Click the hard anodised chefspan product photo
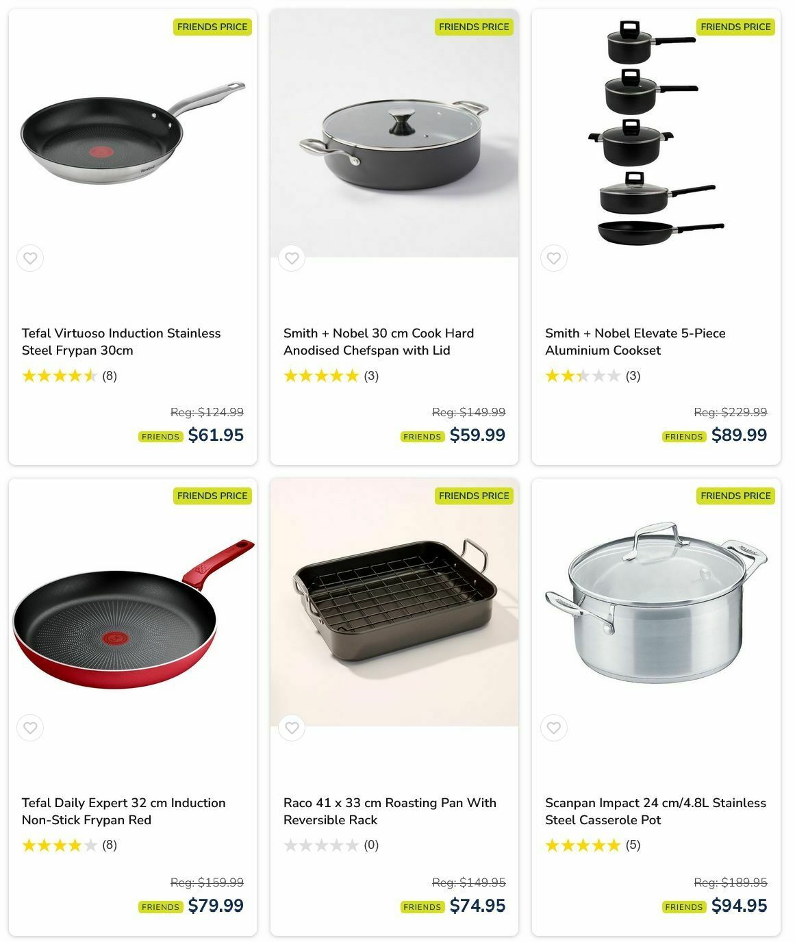This screenshot has height=942, width=795. click(394, 133)
